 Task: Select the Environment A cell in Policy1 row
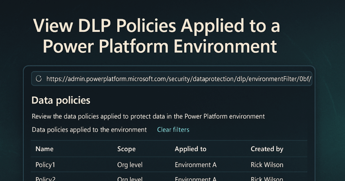pos(196,165)
